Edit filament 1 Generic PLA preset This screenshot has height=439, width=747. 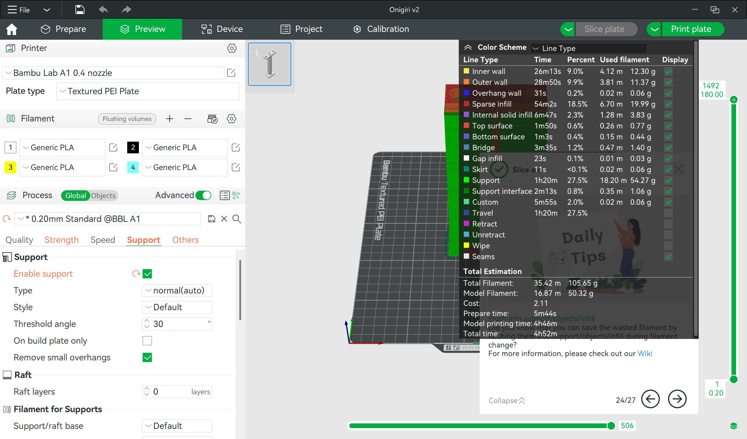[x=113, y=148]
